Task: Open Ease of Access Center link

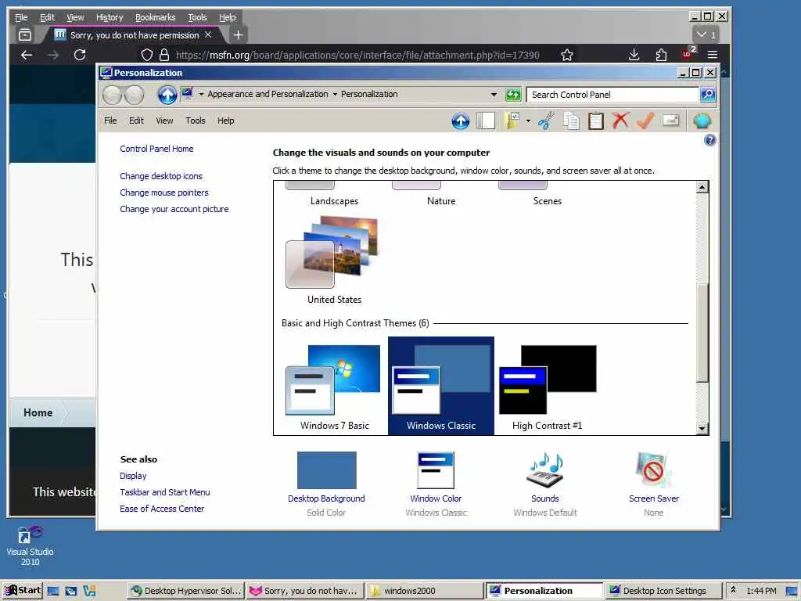Action: [x=161, y=509]
